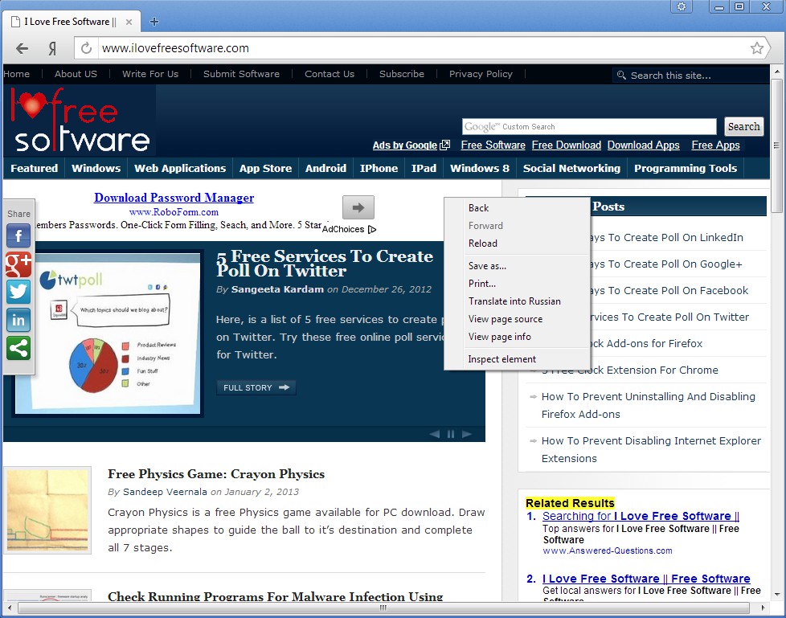Open the green general share icon
This screenshot has height=618, width=786.
coord(18,348)
